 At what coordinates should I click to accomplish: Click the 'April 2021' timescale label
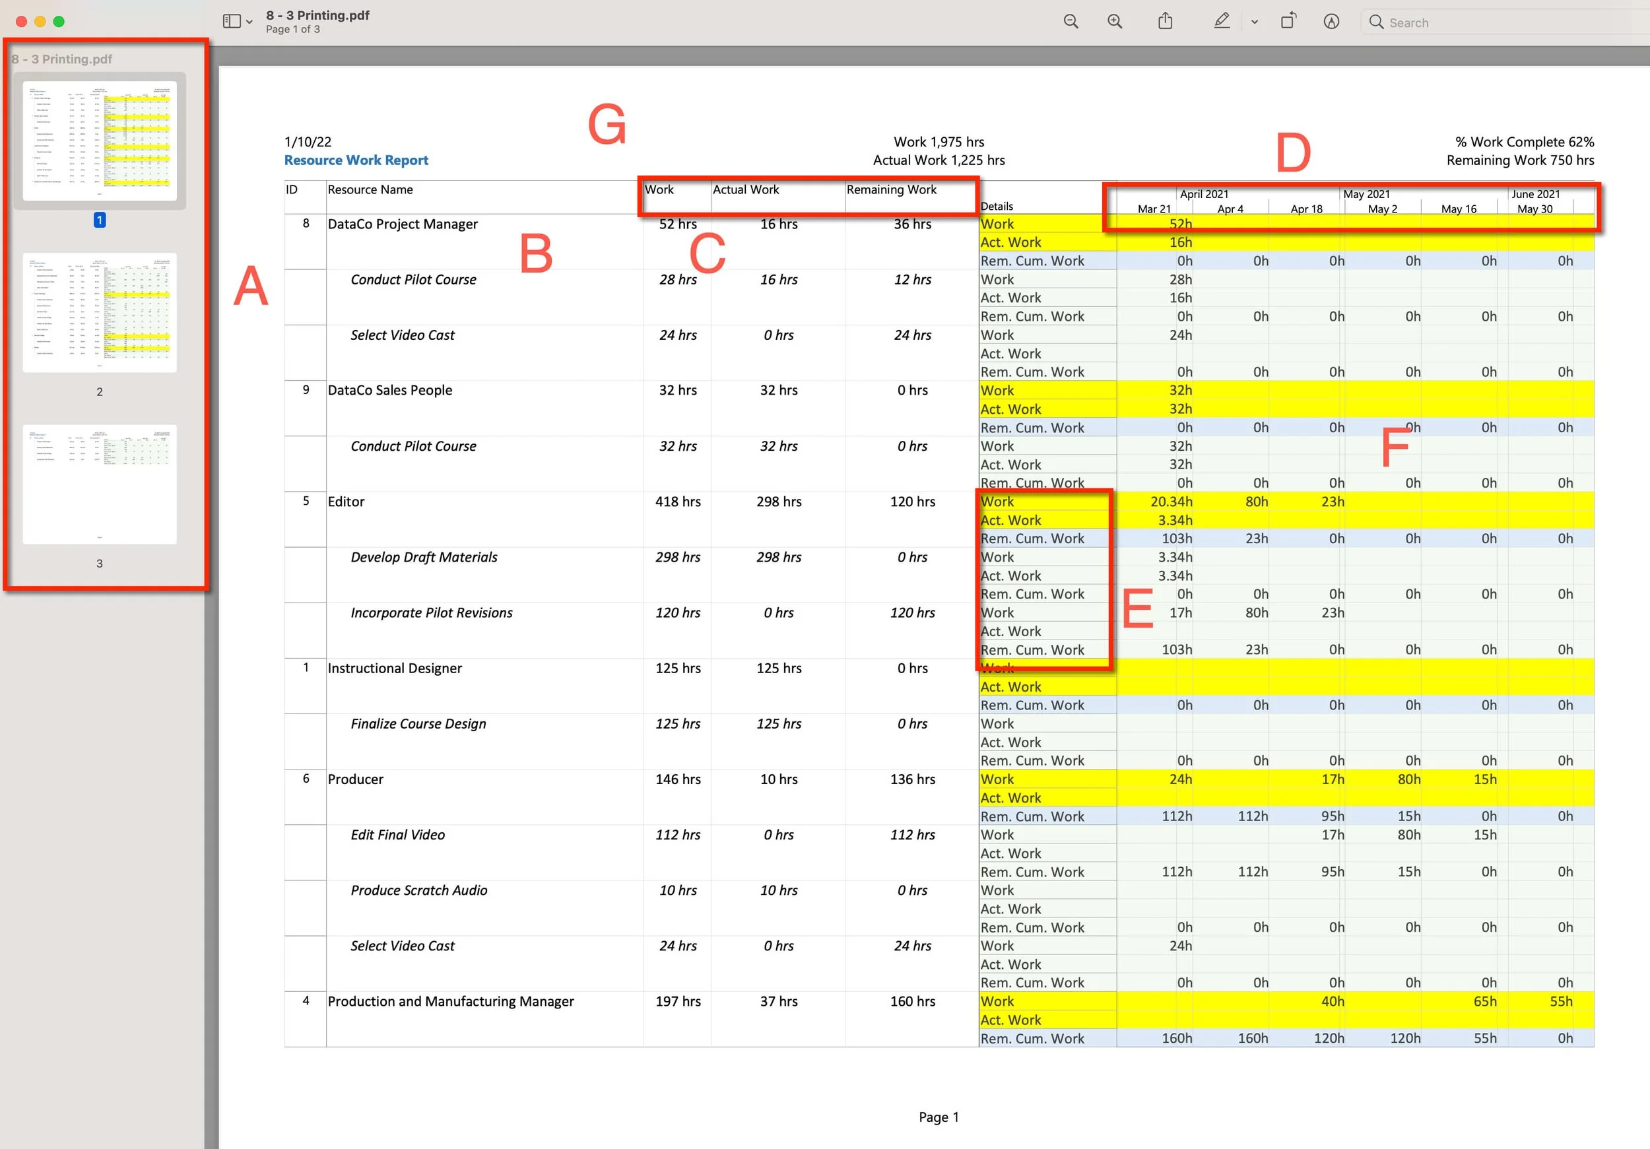click(x=1204, y=194)
